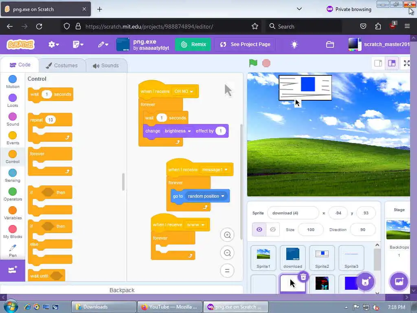Switch to the Sounds tab

click(x=106, y=66)
